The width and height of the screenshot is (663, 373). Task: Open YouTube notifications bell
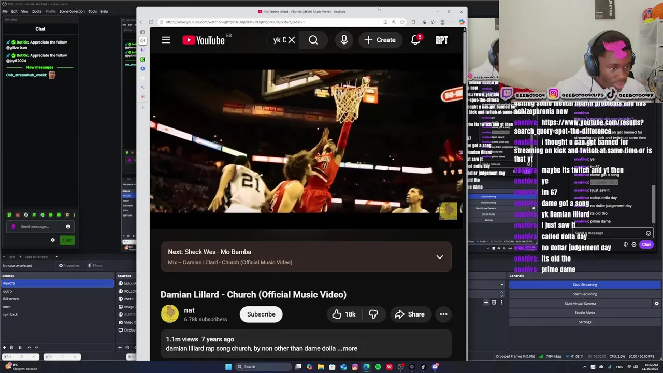pyautogui.click(x=415, y=40)
